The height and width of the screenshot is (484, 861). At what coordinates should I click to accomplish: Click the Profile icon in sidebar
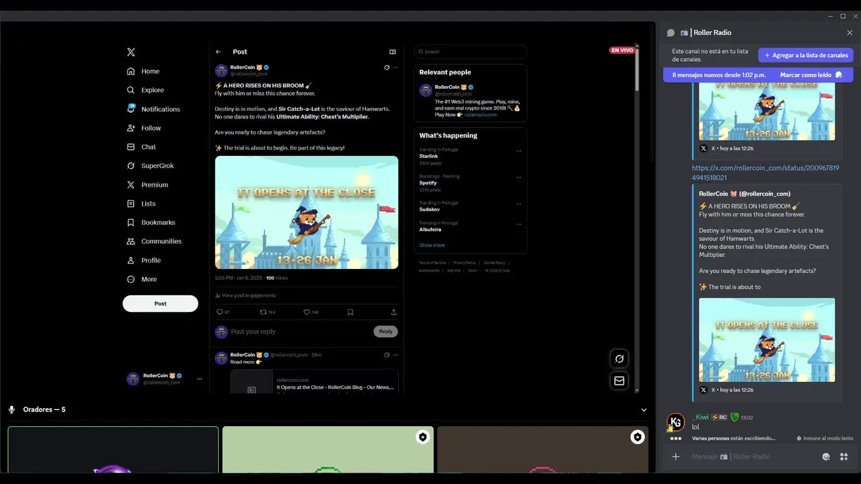pos(130,260)
